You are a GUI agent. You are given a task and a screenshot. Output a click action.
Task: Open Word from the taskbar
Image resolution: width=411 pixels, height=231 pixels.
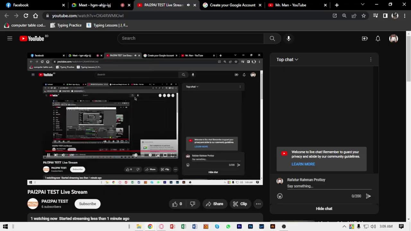(x=195, y=227)
